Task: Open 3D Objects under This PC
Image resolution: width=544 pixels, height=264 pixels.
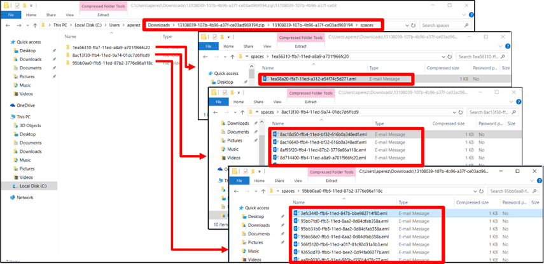Action: coord(32,125)
